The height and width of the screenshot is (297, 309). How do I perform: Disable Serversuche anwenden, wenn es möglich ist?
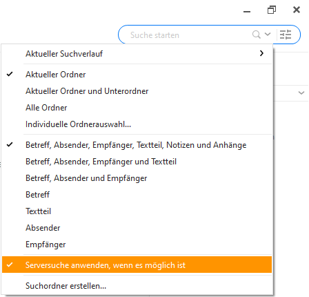(x=137, y=265)
